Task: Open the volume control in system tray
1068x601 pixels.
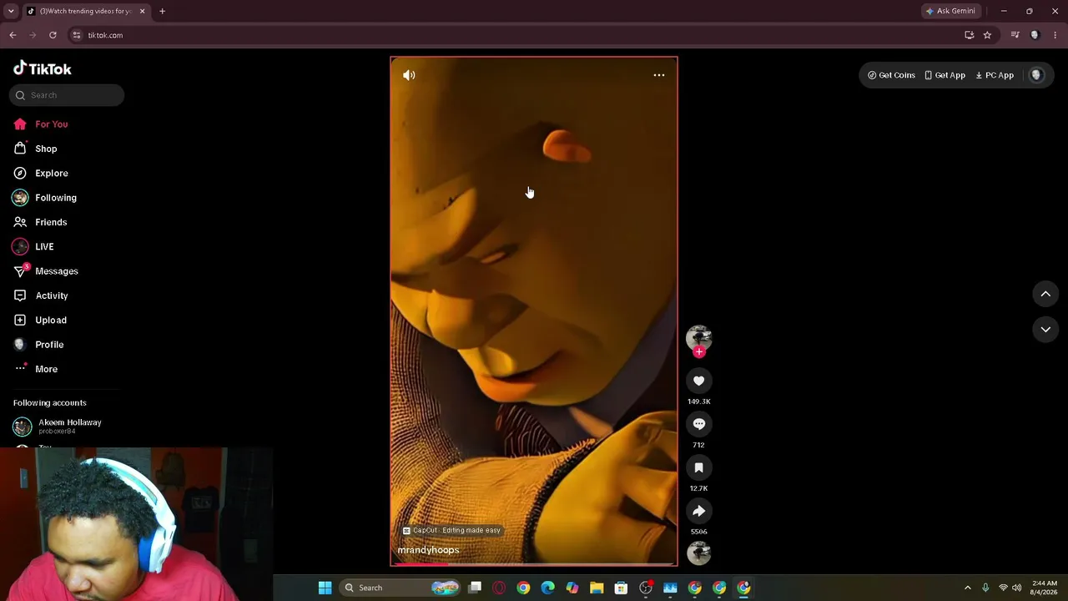Action: pos(1016,588)
